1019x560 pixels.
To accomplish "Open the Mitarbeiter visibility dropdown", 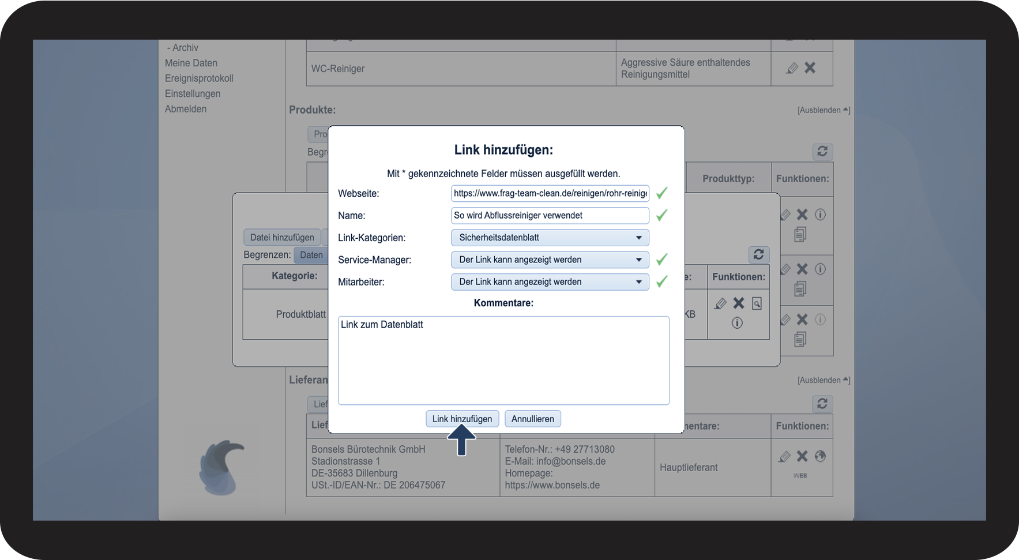I will click(550, 282).
